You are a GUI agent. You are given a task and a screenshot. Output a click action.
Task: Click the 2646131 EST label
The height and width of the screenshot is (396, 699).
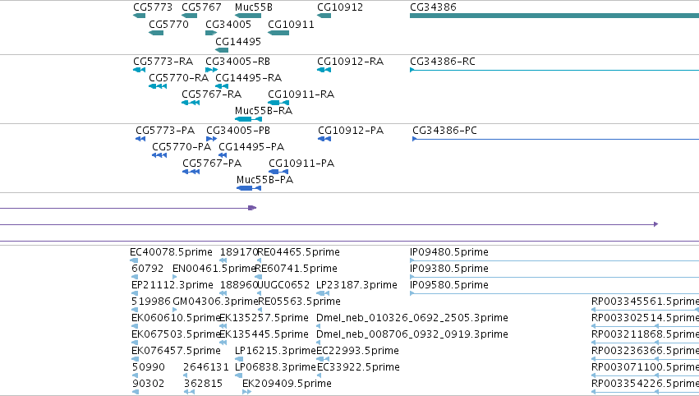[206, 367]
